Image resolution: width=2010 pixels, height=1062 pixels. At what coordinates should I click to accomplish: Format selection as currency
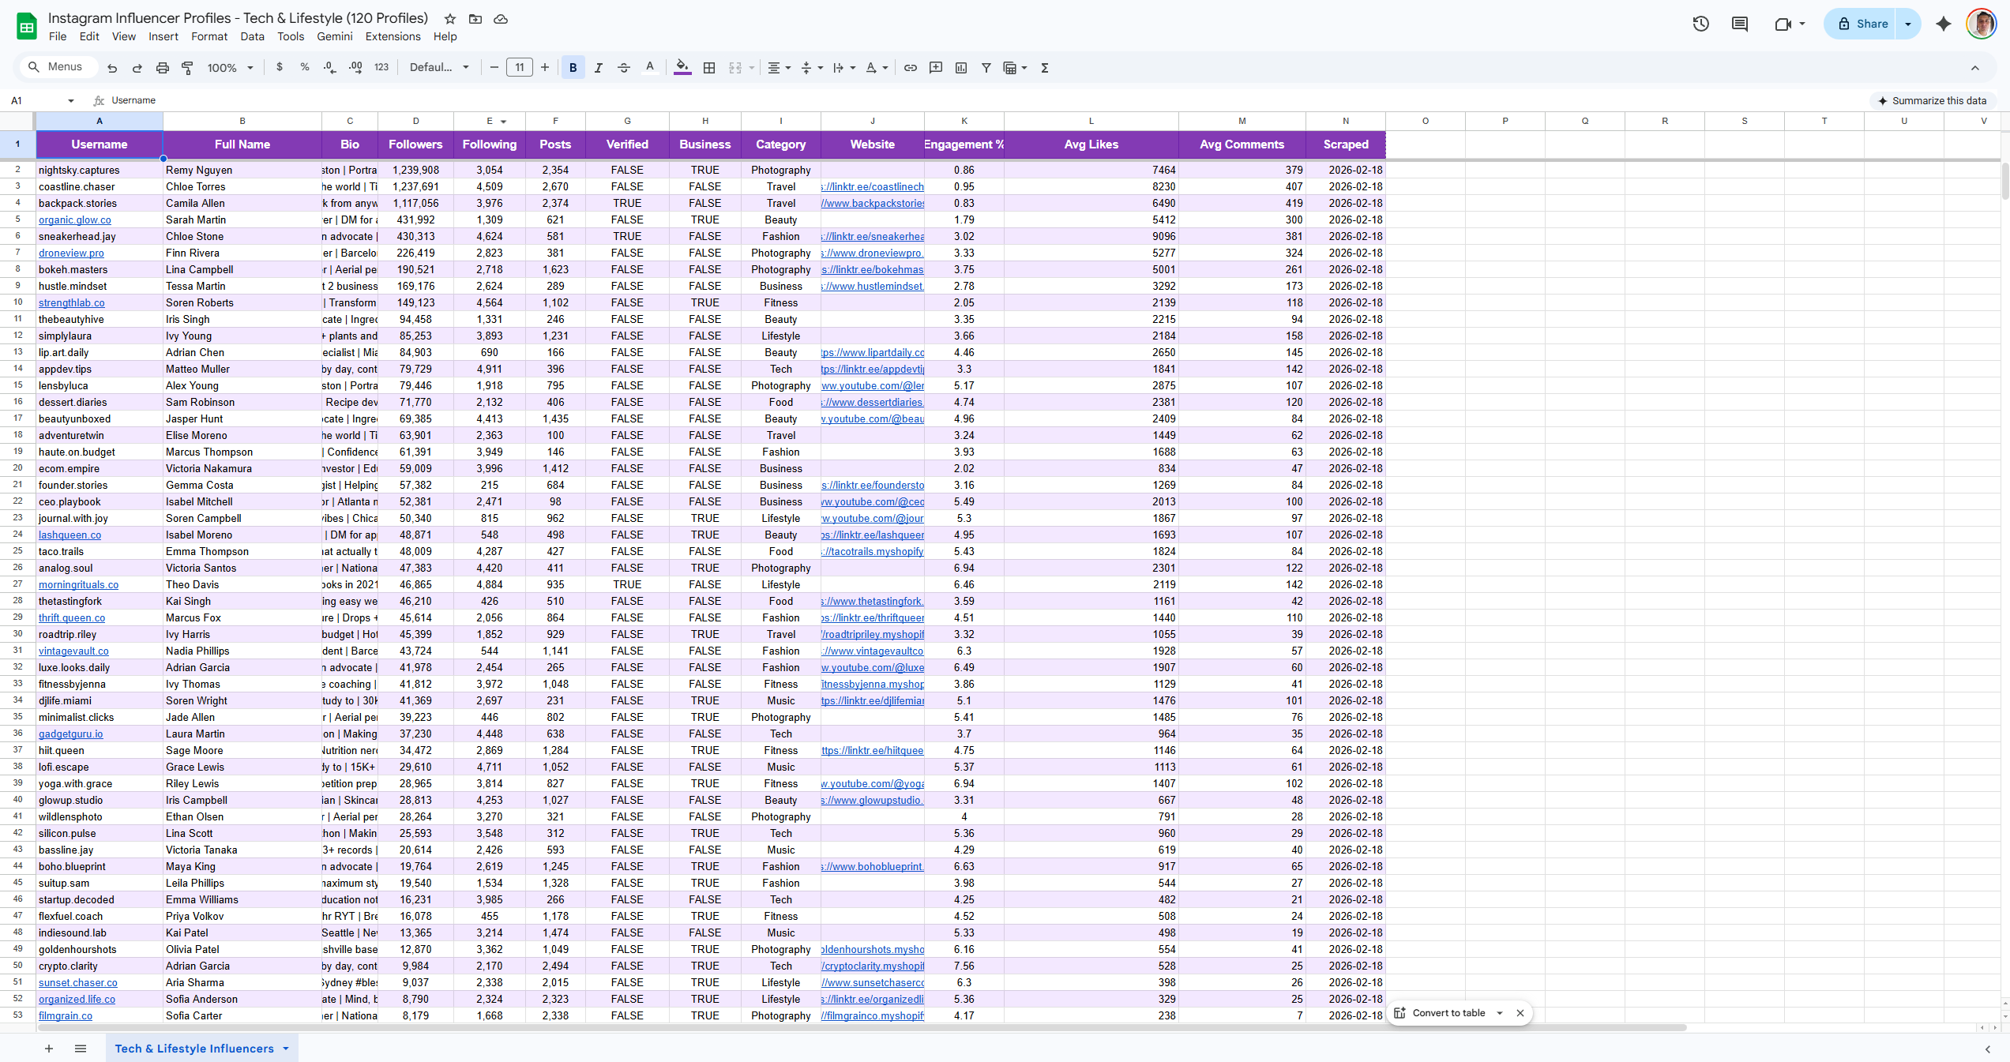tap(280, 67)
